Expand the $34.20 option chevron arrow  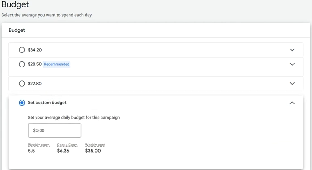(292, 50)
